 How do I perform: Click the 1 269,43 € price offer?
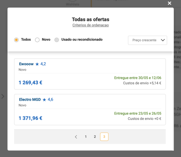(31, 83)
